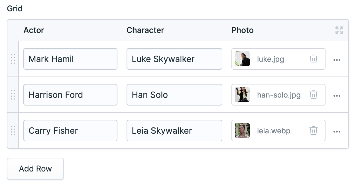Delete the han-solo.jpg photo attachment
The width and height of the screenshot is (358, 186).
[314, 95]
